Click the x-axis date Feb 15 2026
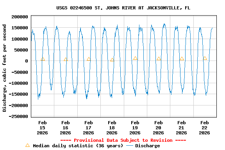This screenshot has width=225, height=150. point(43,128)
